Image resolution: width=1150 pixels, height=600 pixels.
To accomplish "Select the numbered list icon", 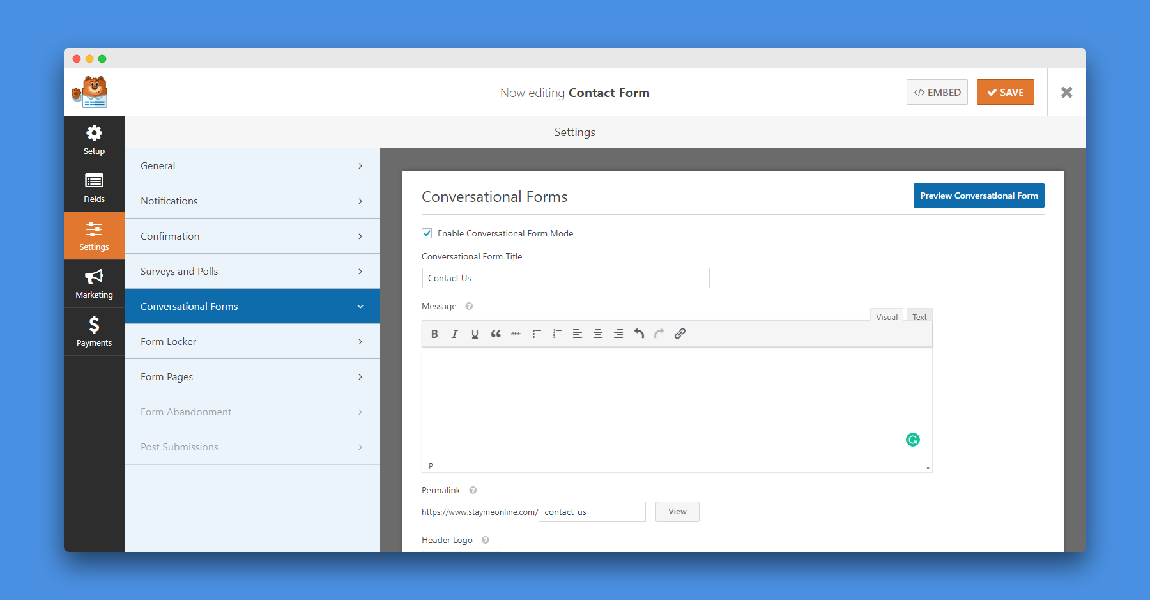I will pyautogui.click(x=556, y=333).
